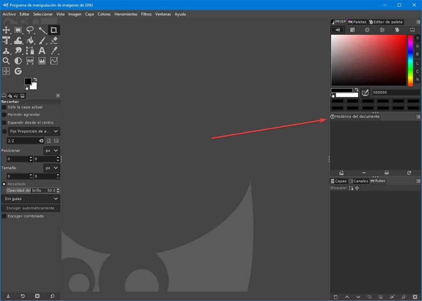422x301 pixels.
Task: Select the Crop tool in toolbox
Action: 54,30
